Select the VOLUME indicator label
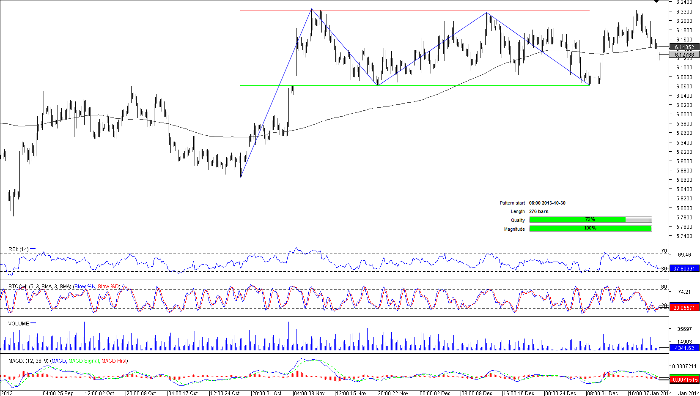Screen dimensions: 700x396 19,324
